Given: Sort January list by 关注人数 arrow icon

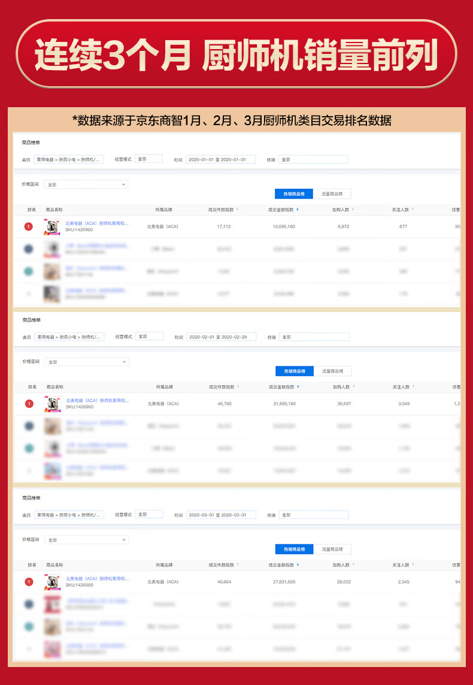Looking at the screenshot, I should click(x=413, y=210).
